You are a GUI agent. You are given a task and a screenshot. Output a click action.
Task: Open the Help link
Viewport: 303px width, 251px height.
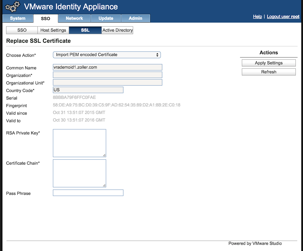(257, 17)
